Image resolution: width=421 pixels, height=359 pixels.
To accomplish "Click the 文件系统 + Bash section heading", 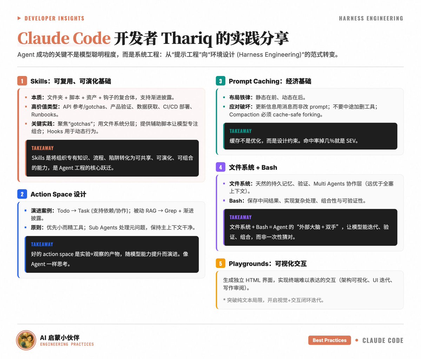I will pyautogui.click(x=253, y=167).
